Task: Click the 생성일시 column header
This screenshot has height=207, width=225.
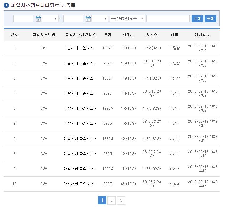Action: (202, 35)
